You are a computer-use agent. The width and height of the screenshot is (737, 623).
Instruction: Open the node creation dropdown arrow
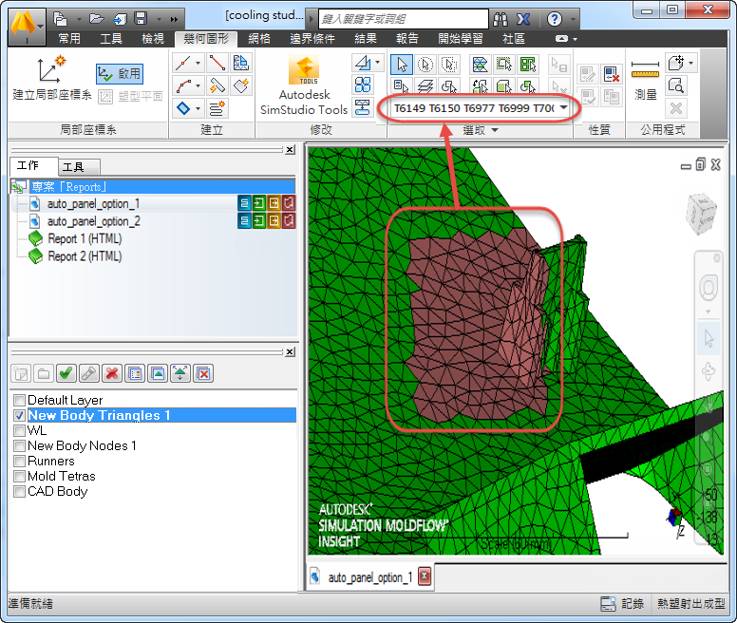click(x=198, y=63)
